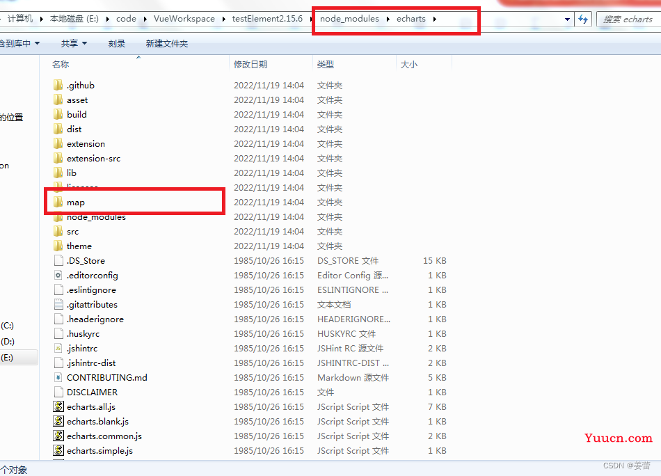Focus the 搜索 echarts search box
This screenshot has width=661, height=476.
tap(628, 19)
